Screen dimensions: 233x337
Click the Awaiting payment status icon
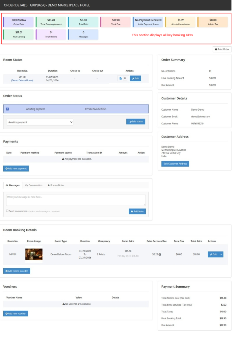(x=8, y=109)
